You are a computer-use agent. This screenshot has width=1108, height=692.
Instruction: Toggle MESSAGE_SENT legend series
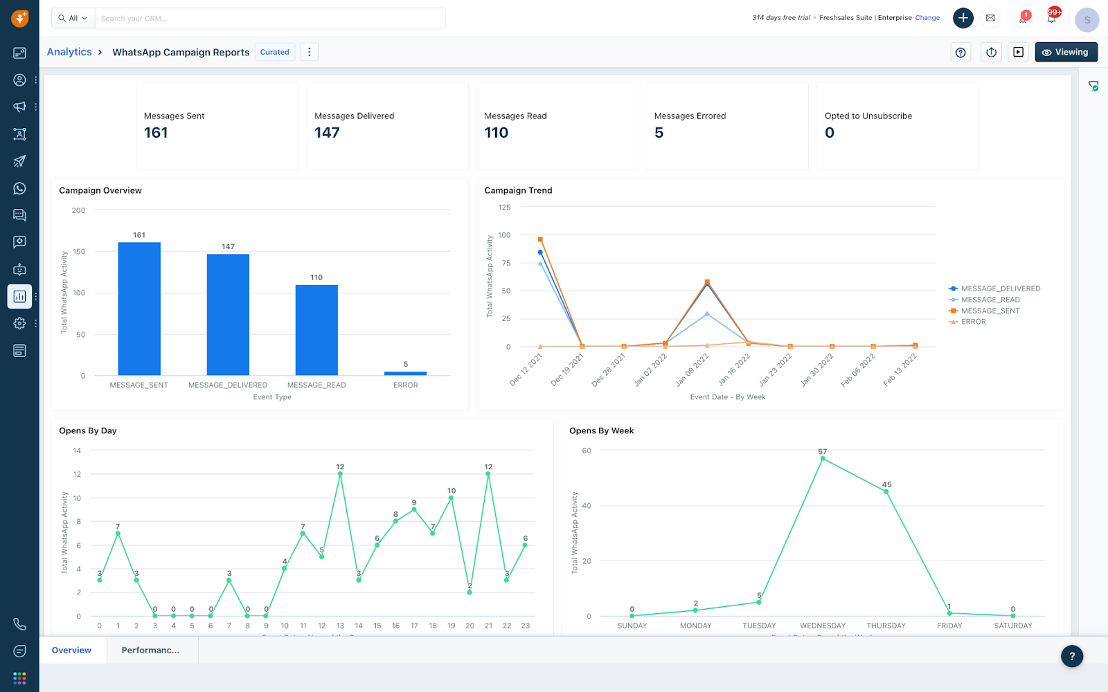(984, 311)
